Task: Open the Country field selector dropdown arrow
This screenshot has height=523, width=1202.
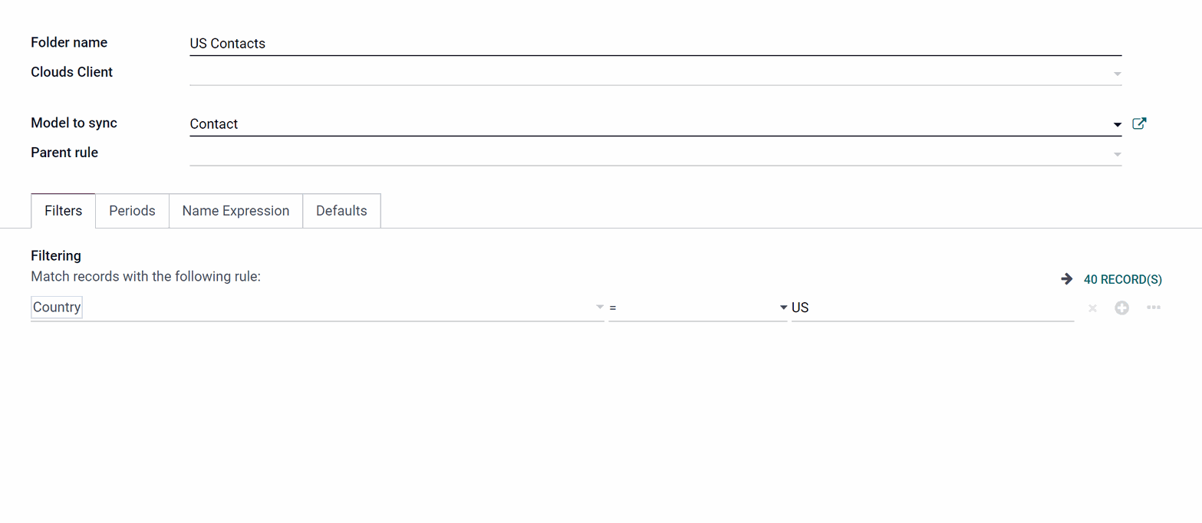Action: pyautogui.click(x=599, y=308)
